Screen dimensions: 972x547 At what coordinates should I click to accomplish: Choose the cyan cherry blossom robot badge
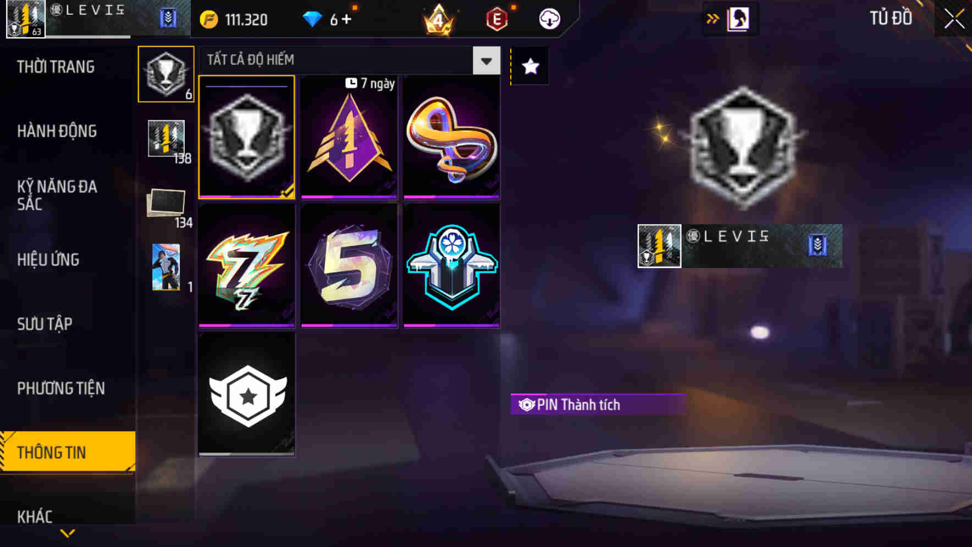[451, 266]
